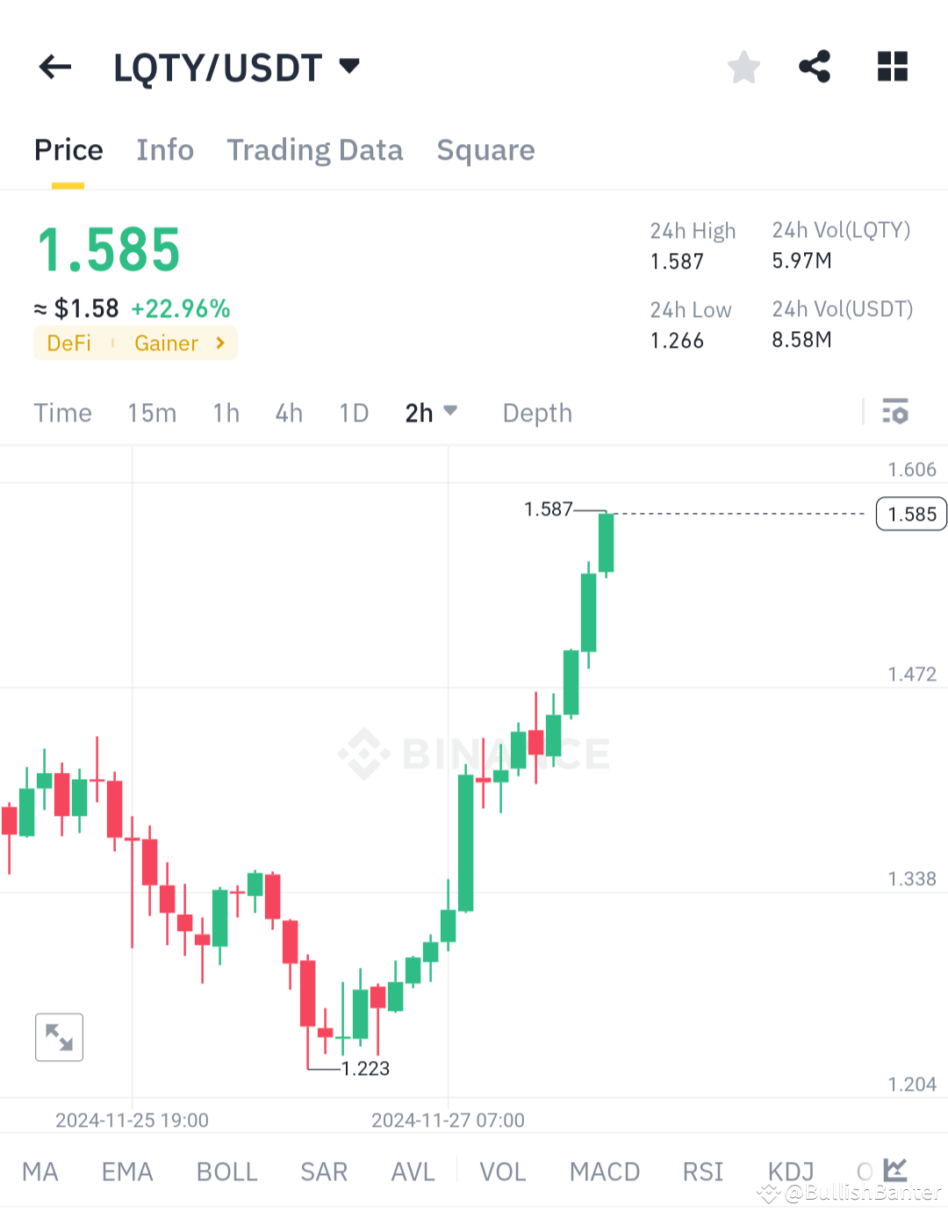Tap the fullscreen expand icon on the chart
948x1212 pixels.
[x=58, y=1037]
